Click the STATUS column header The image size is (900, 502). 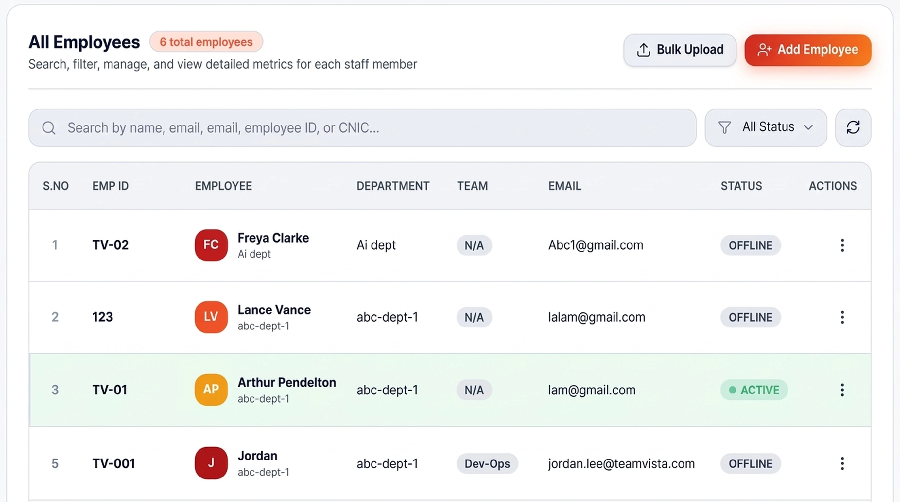[x=741, y=186]
